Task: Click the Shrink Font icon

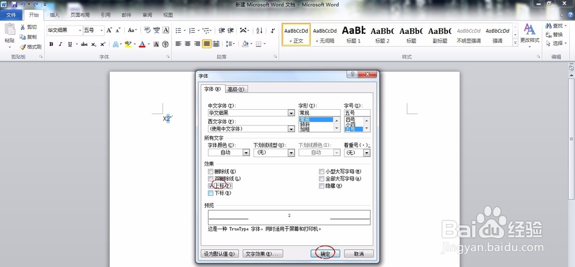Action: pos(118,30)
